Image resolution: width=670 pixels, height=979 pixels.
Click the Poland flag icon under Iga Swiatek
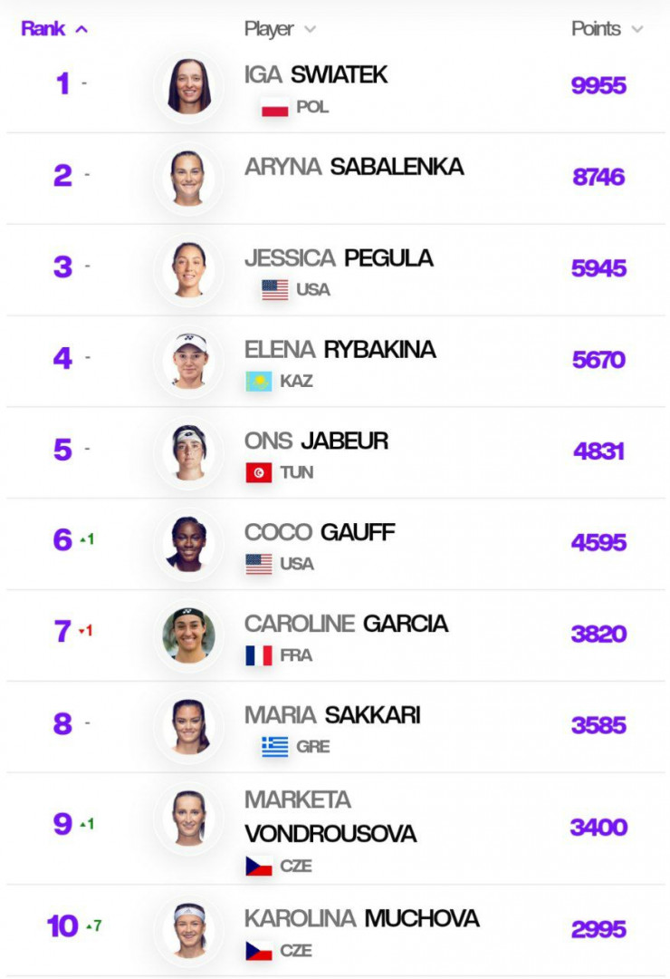(274, 107)
